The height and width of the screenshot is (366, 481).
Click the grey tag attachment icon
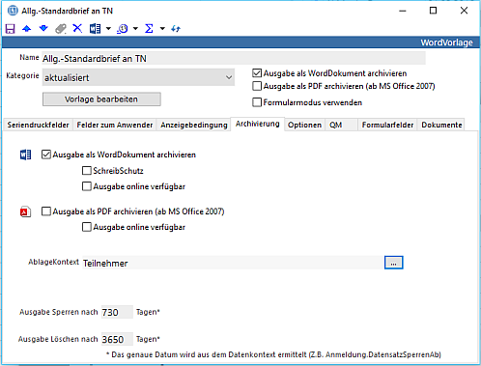click(61, 29)
